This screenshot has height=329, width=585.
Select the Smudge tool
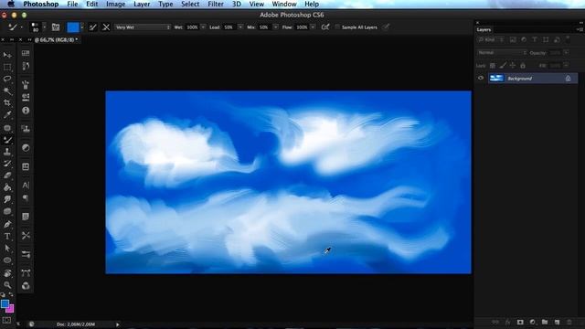[x=7, y=199]
